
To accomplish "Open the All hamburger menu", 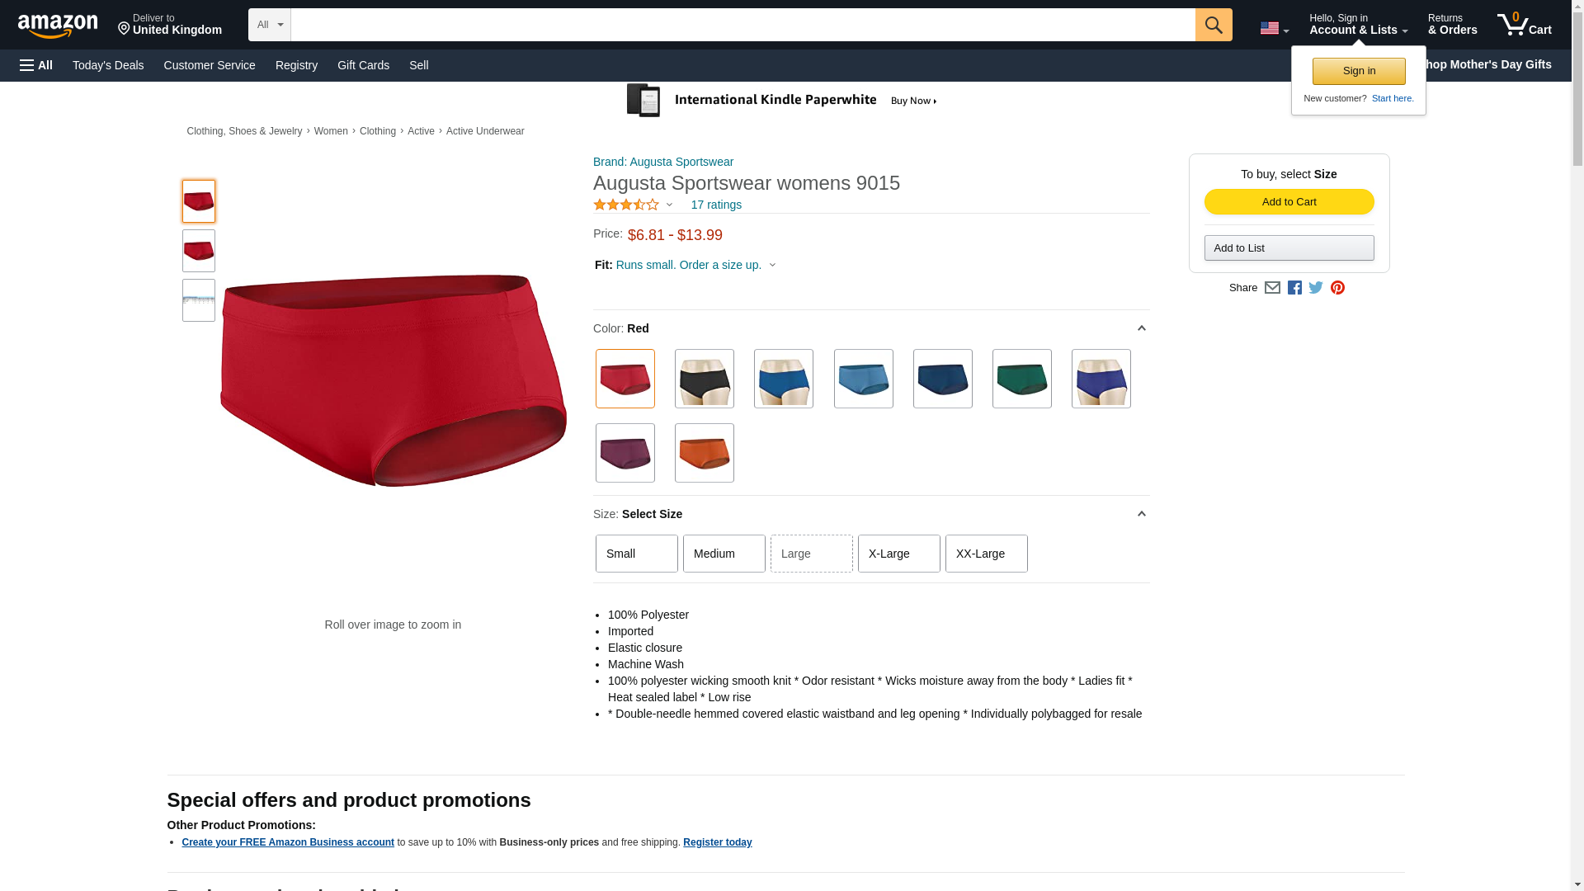I will (36, 65).
